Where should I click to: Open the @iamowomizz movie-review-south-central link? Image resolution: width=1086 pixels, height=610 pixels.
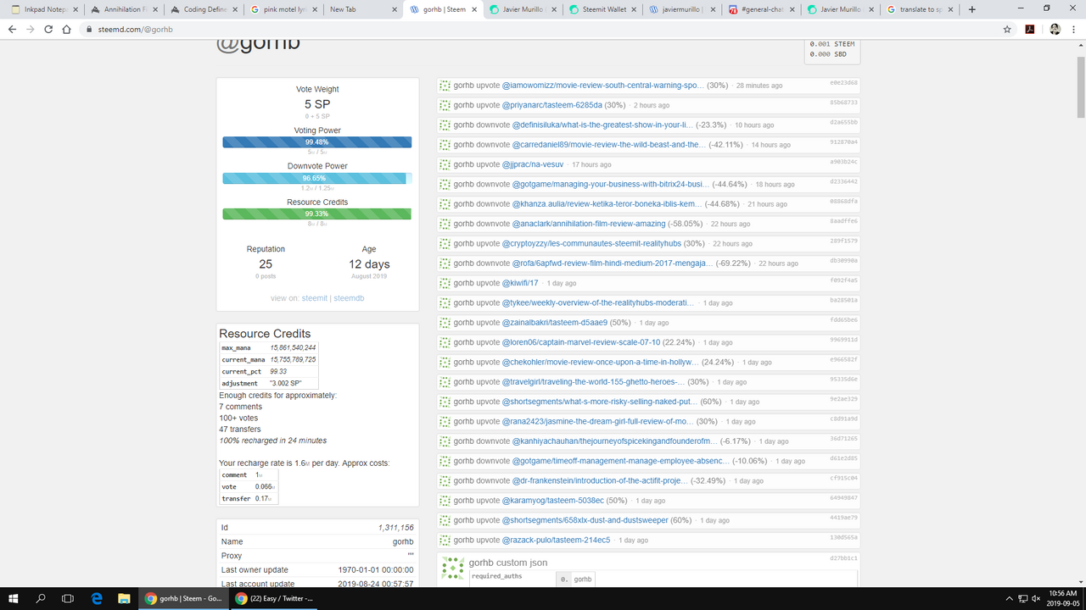click(x=603, y=86)
